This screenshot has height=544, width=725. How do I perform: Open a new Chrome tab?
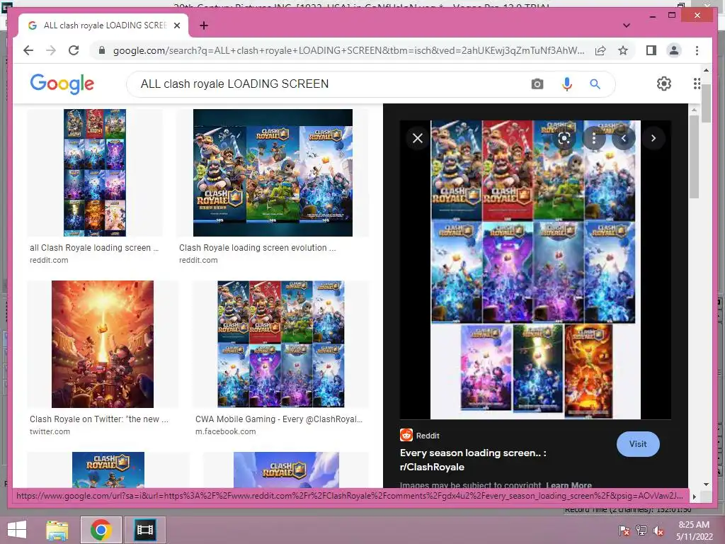click(x=203, y=25)
